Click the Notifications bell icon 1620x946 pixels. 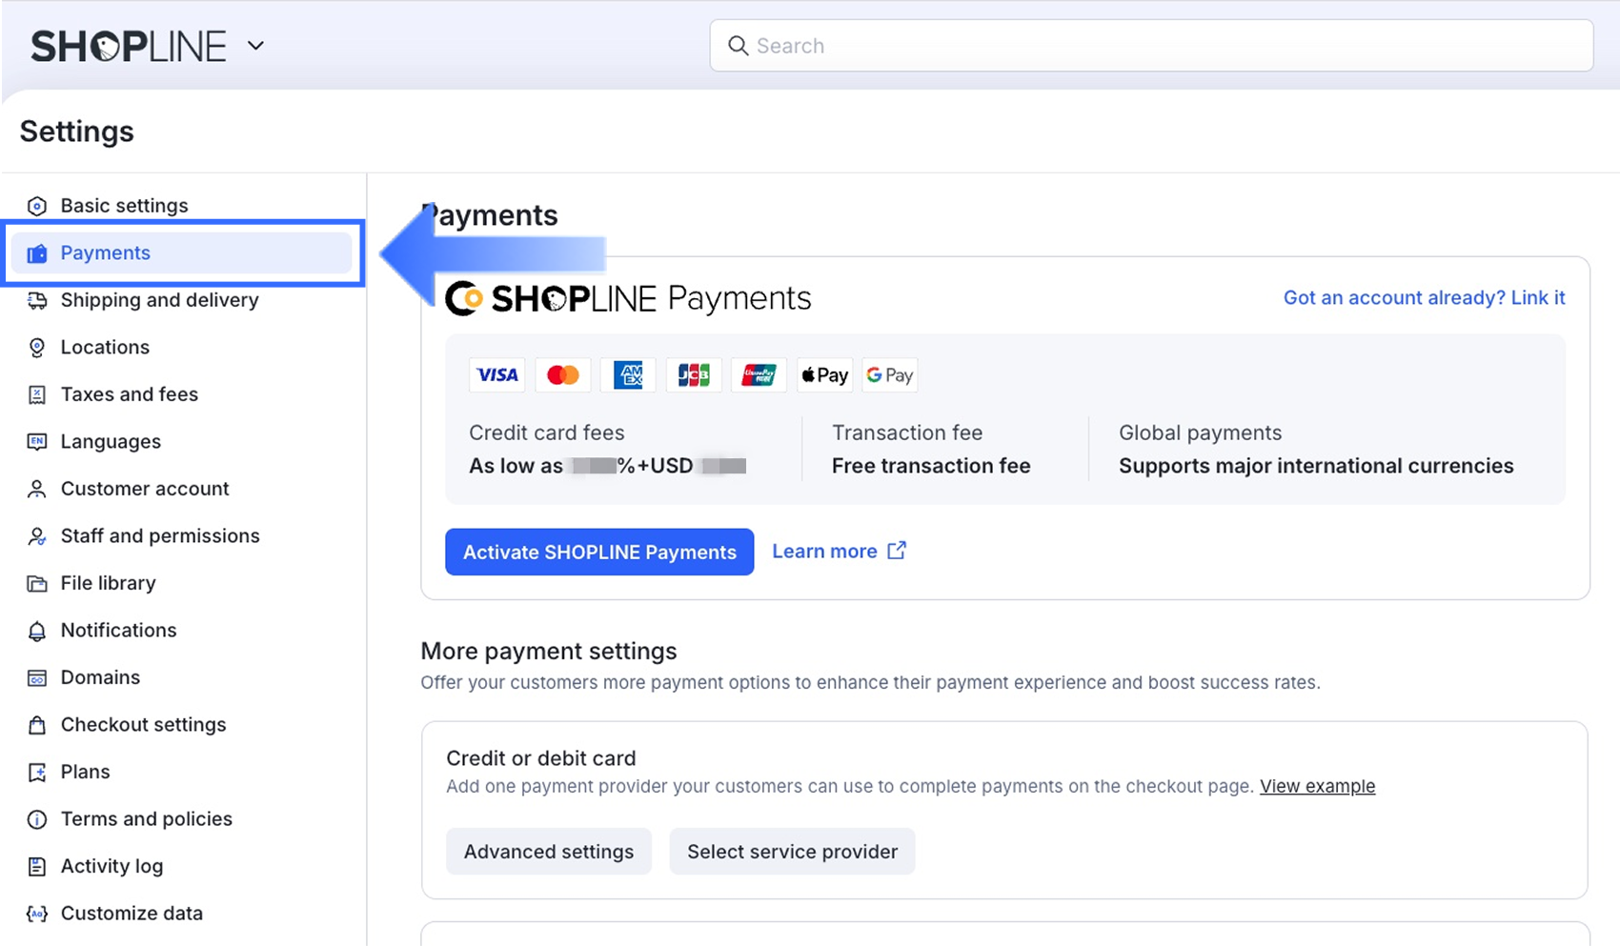tap(37, 631)
